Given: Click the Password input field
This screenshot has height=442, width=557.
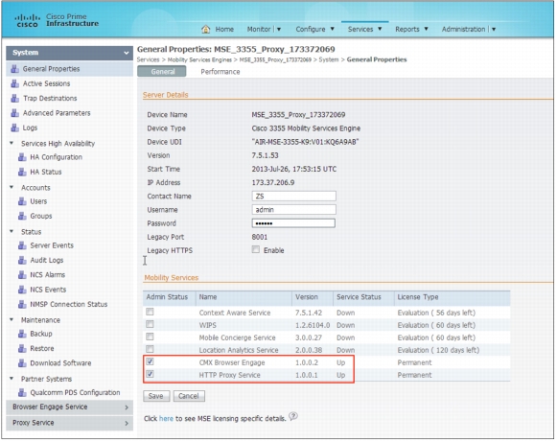Looking at the screenshot, I should click(x=293, y=223).
